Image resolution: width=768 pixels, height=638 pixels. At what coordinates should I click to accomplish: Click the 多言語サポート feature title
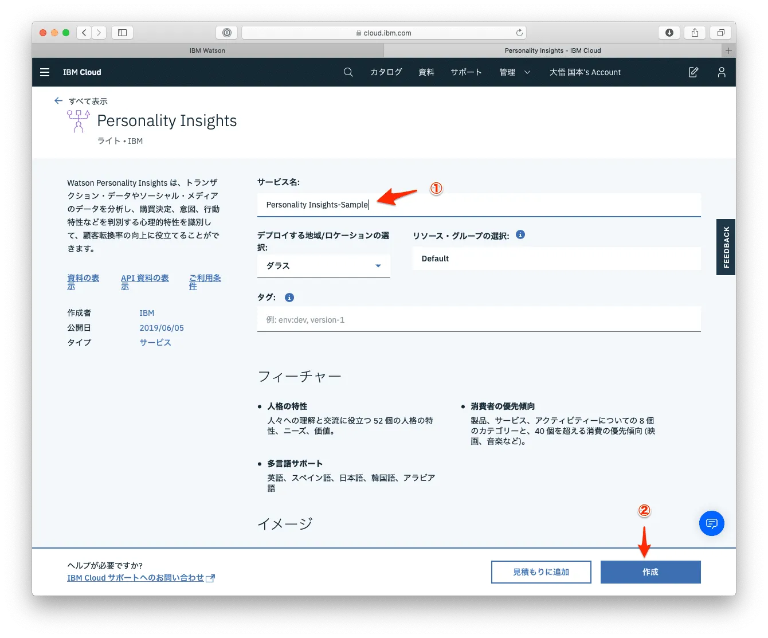295,463
